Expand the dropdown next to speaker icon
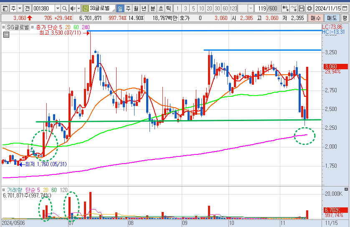This screenshot has height=227, width=350. tap(79, 9)
